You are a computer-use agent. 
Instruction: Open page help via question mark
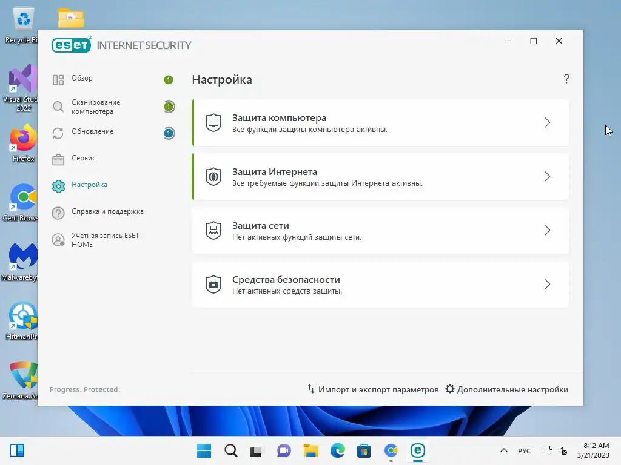click(x=566, y=79)
